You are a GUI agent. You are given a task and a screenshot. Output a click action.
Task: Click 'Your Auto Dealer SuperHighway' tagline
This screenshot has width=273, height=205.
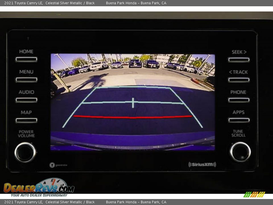[39, 195]
